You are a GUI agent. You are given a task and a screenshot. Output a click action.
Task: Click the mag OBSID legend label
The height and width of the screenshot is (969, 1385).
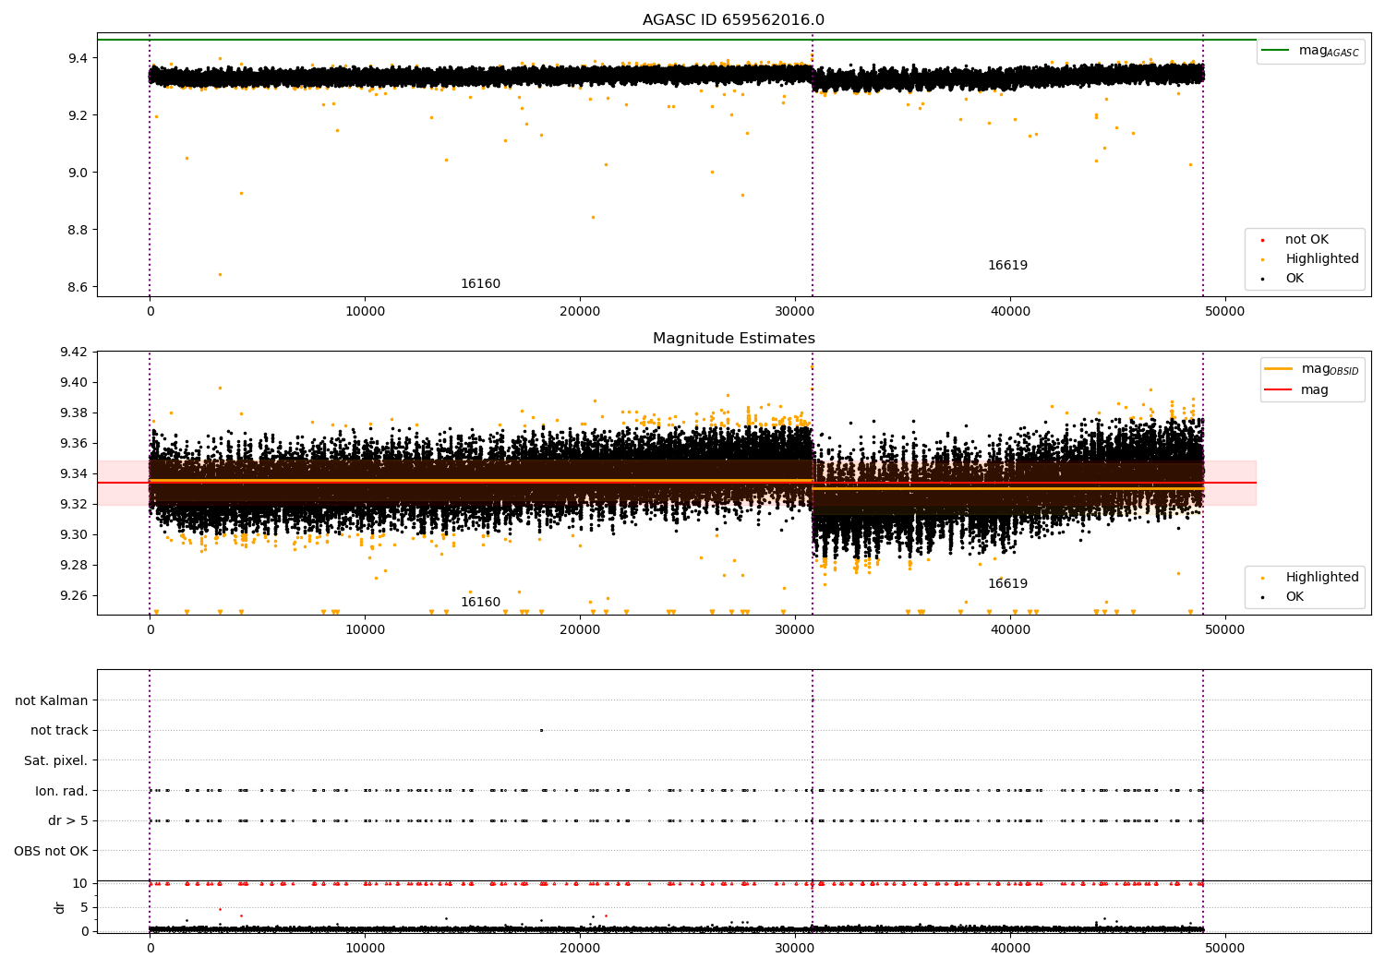coord(1330,369)
